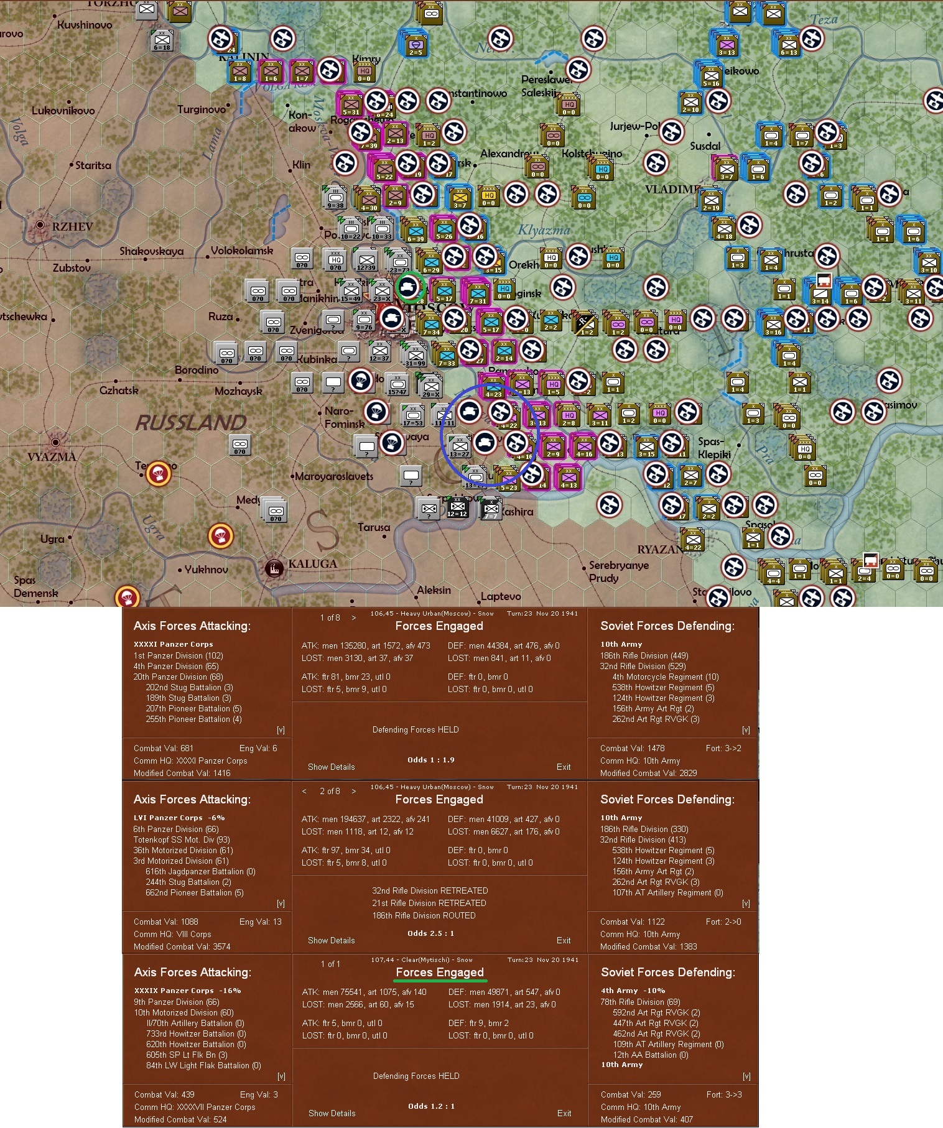Select the 3=10 counter at the map's right edge
Image resolution: width=943 pixels, height=1128 pixels.
929,262
